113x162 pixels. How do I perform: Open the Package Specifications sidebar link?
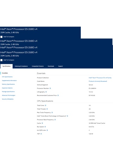tap(8, 91)
